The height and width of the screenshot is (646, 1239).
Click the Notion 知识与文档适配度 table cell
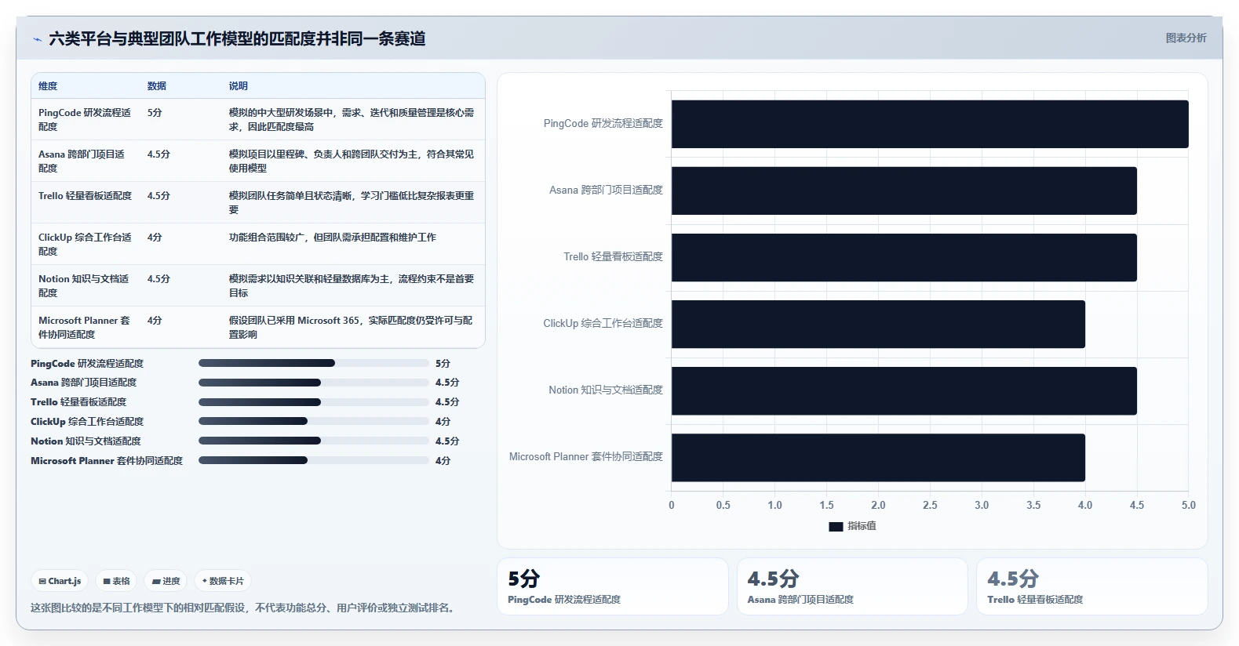(x=86, y=285)
